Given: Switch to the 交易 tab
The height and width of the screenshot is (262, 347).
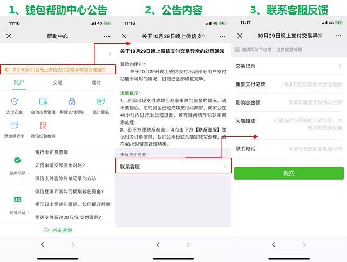Looking at the screenshot, I should pyautogui.click(x=57, y=82).
